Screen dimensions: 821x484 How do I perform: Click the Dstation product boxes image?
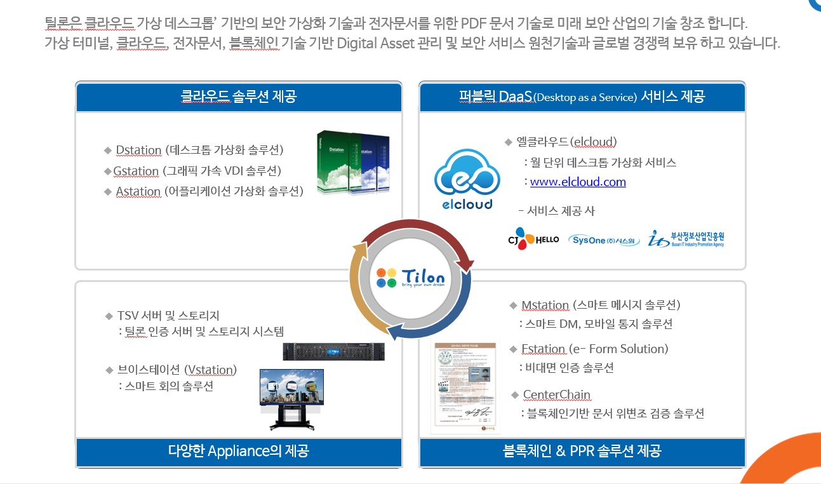click(353, 163)
